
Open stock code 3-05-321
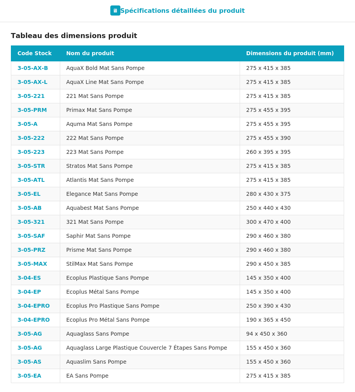pos(31,222)
